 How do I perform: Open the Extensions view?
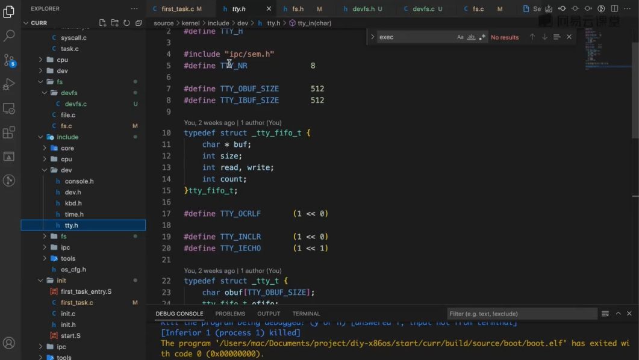pyautogui.click(x=9, y=132)
